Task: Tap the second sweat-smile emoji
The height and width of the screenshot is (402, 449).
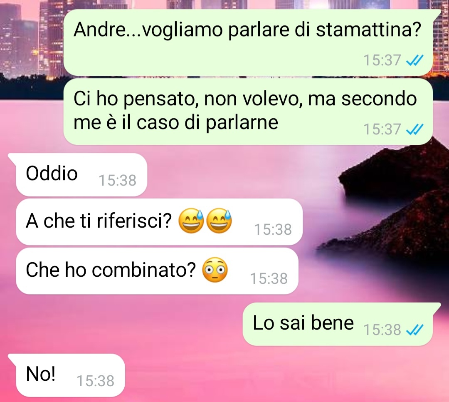Action: pos(219,221)
